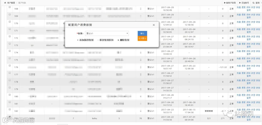Click the minus icon for 修改级别折扣
This screenshot has width=262, height=125.
[98, 40]
